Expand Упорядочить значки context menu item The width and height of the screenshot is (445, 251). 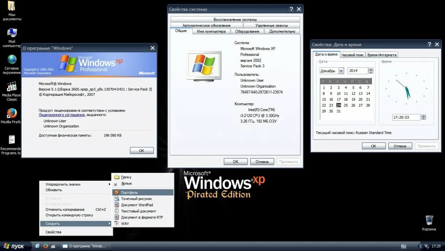[x=76, y=184]
